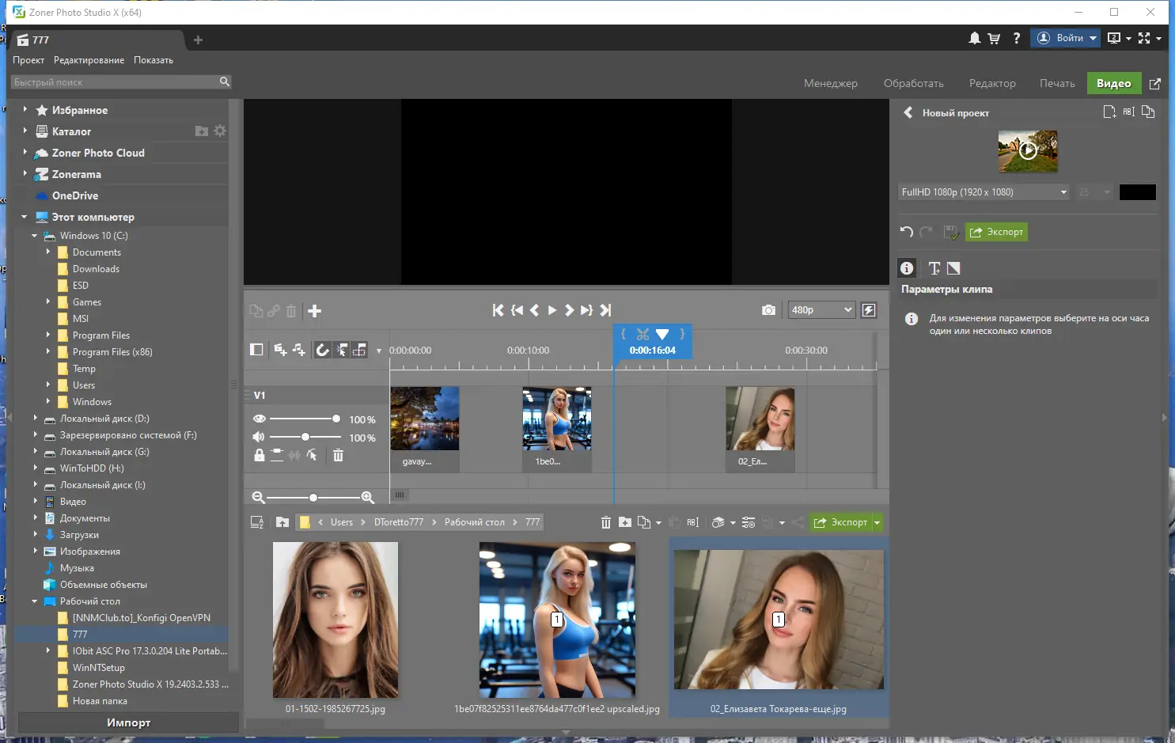Toggle V1 track visibility eye icon
This screenshot has height=743, width=1175.
pyautogui.click(x=259, y=419)
